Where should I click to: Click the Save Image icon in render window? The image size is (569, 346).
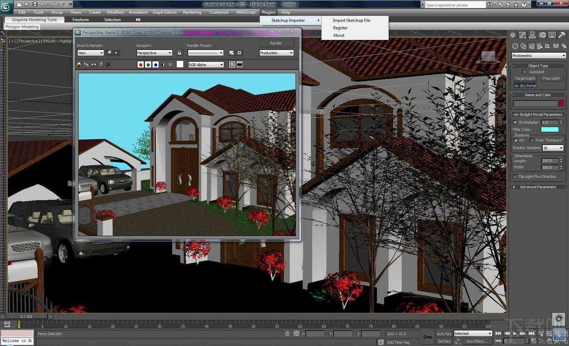[x=79, y=64]
